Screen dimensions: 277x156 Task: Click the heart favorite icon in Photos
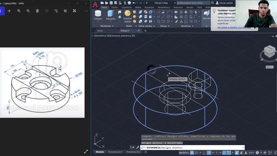tap(47, 11)
